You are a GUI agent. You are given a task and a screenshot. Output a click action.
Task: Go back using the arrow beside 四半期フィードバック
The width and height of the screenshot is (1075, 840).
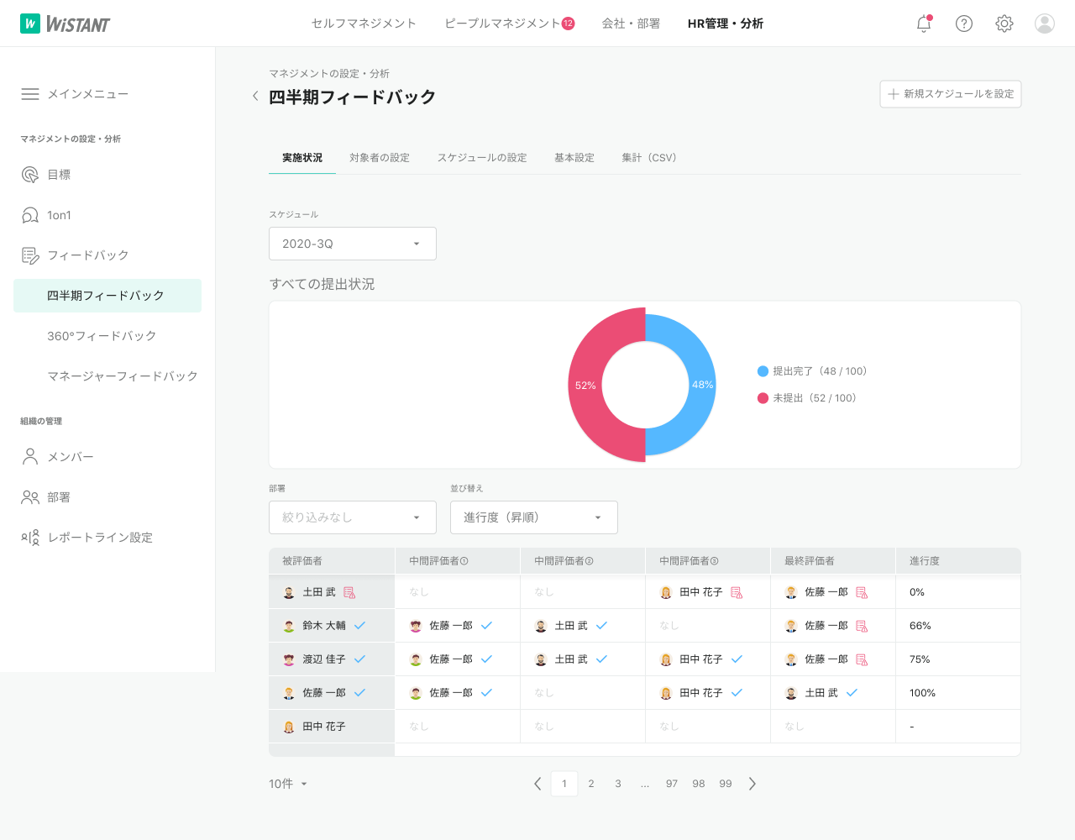(x=255, y=96)
